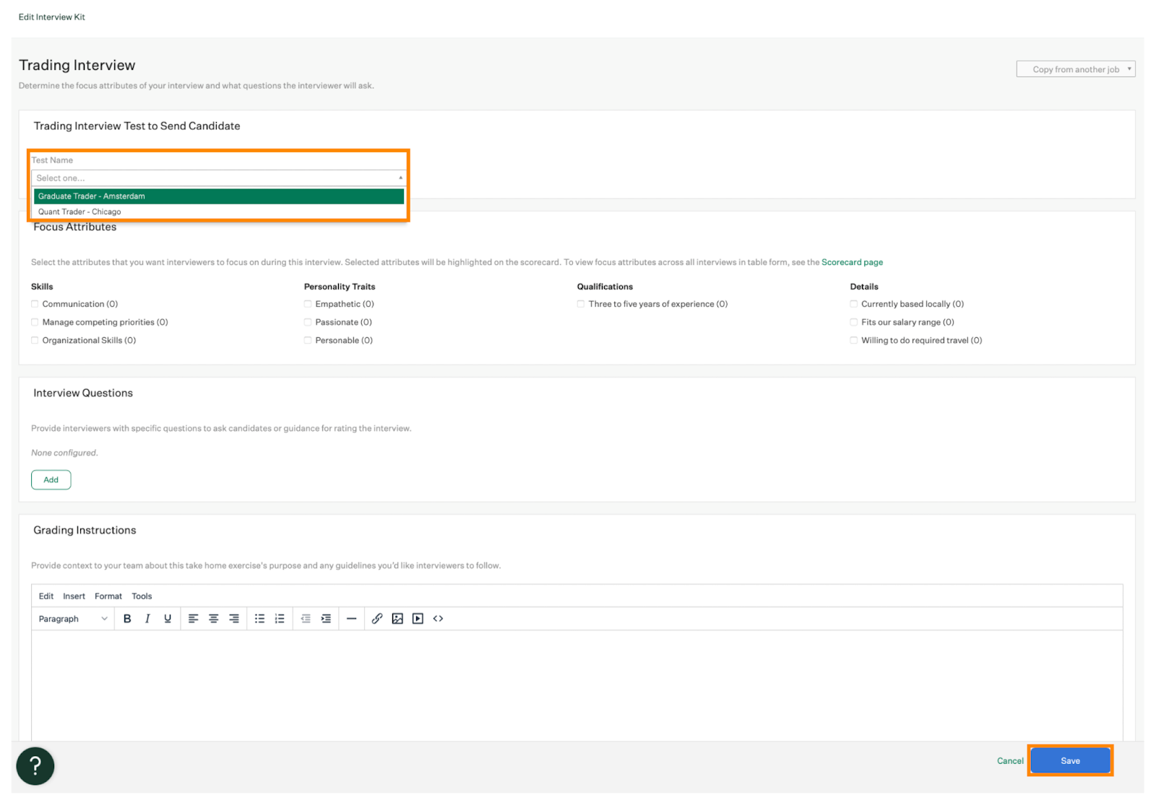The width and height of the screenshot is (1156, 800).
Task: Expand the Paragraph style dropdown
Action: point(72,619)
